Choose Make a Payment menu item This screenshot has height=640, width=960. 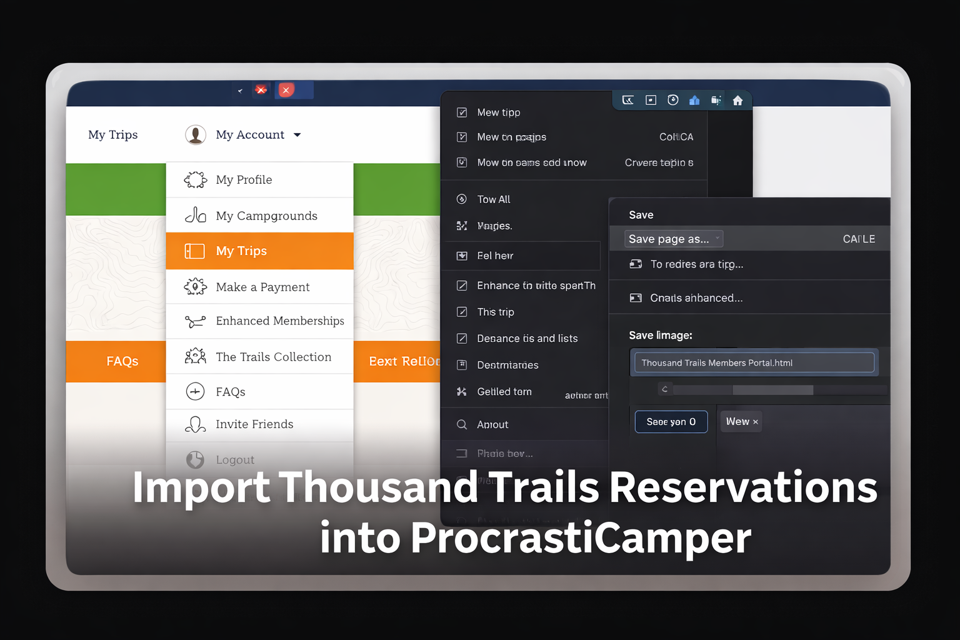259,287
